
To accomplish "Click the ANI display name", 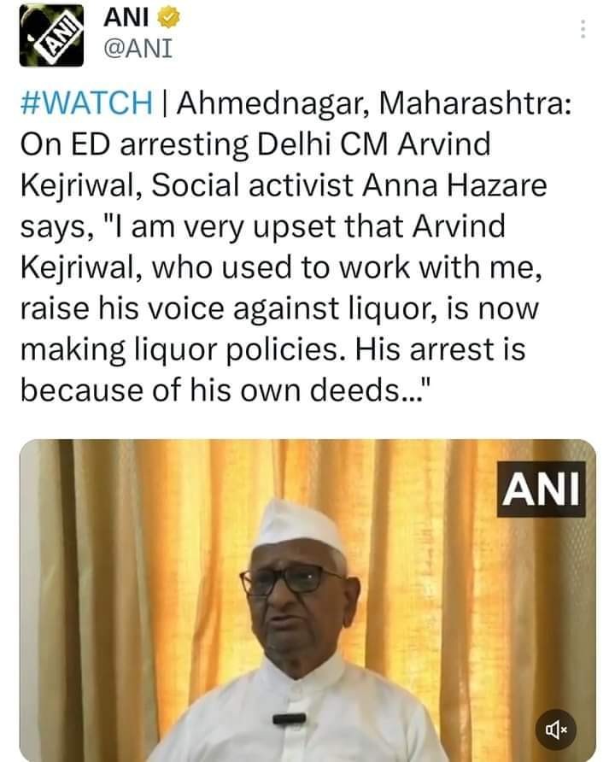I will click(122, 17).
